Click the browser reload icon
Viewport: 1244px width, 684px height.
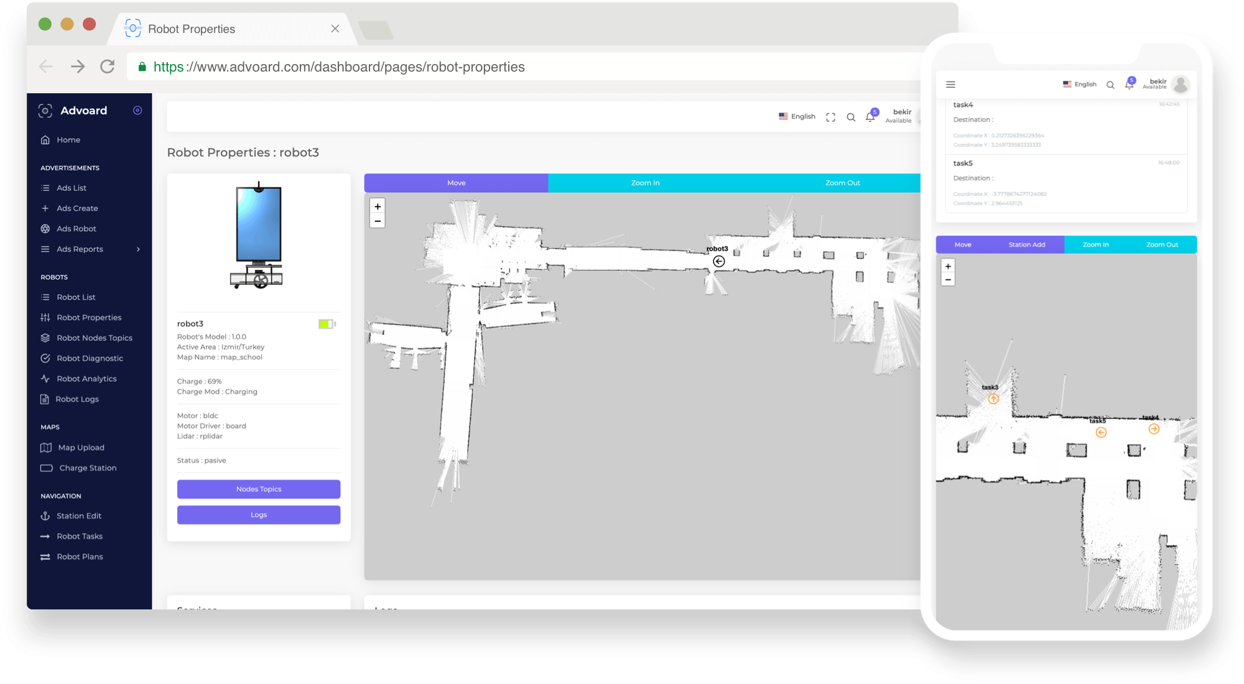(108, 67)
